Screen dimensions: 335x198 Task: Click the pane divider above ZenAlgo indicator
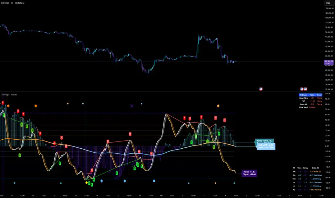(162, 91)
